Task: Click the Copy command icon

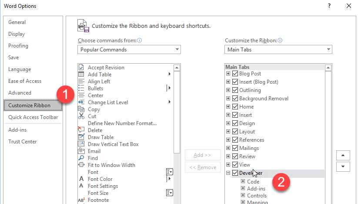Action: pyautogui.click(x=81, y=109)
